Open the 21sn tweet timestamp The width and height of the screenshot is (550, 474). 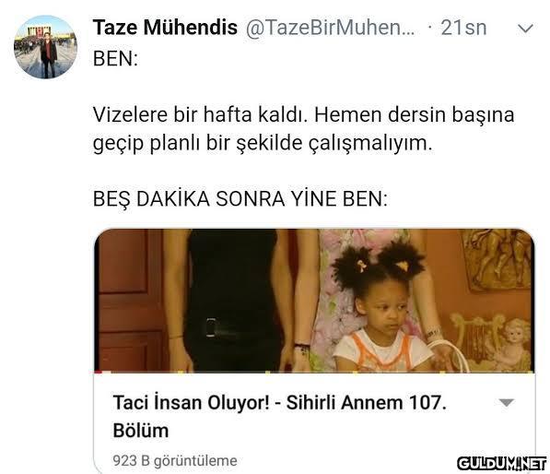(x=463, y=28)
